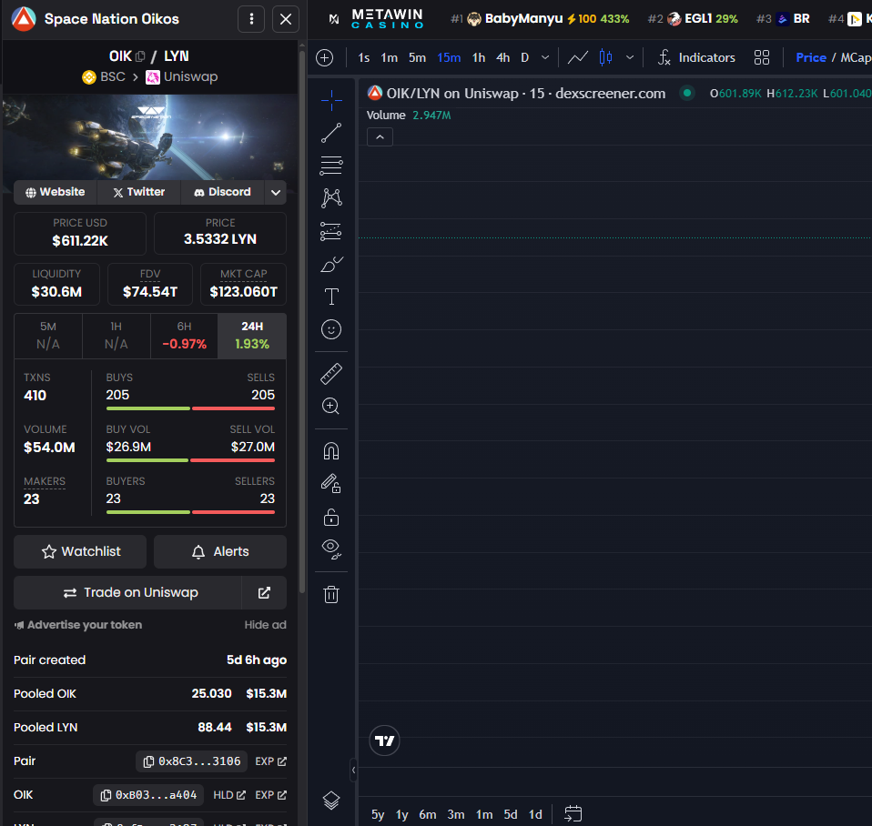
Task: Select the 1s timeframe
Action: click(364, 58)
